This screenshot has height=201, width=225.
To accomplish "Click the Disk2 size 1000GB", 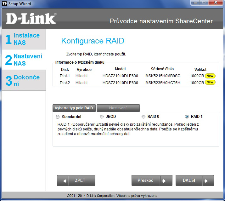I will [197, 83].
